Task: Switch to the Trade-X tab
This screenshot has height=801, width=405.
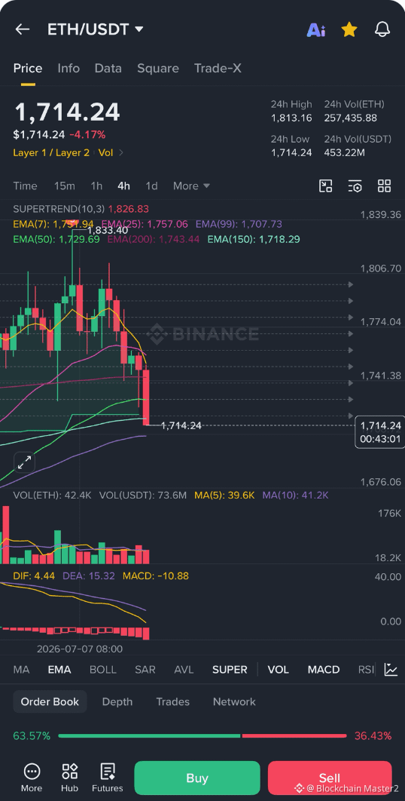Action: click(x=218, y=69)
